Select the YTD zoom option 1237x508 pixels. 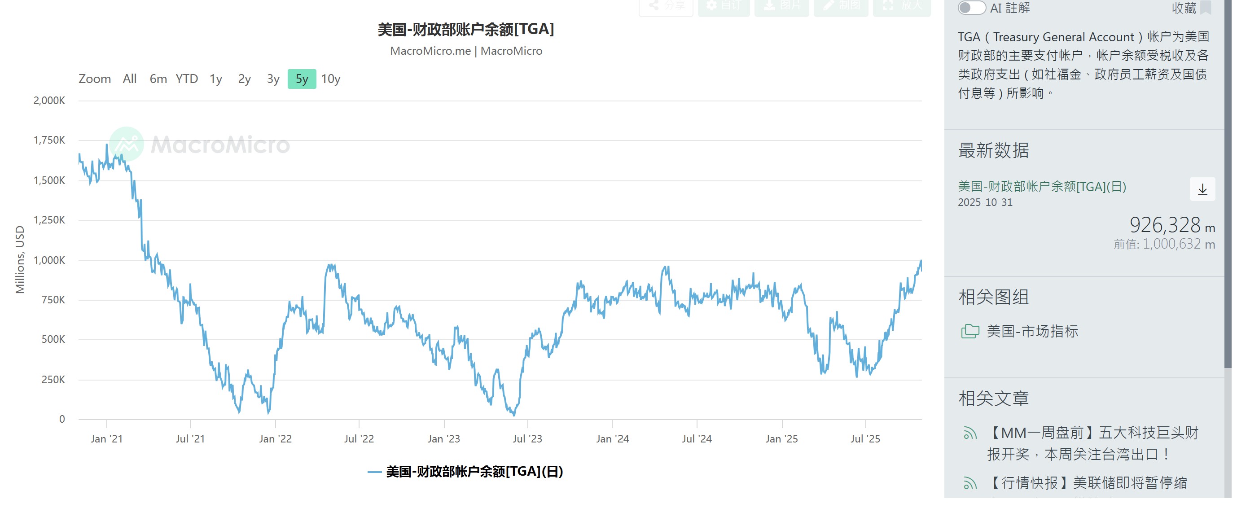click(x=186, y=79)
